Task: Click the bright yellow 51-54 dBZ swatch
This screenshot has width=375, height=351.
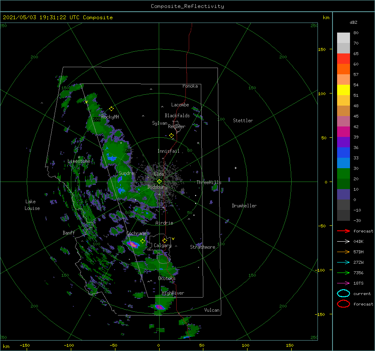Action: [x=343, y=90]
